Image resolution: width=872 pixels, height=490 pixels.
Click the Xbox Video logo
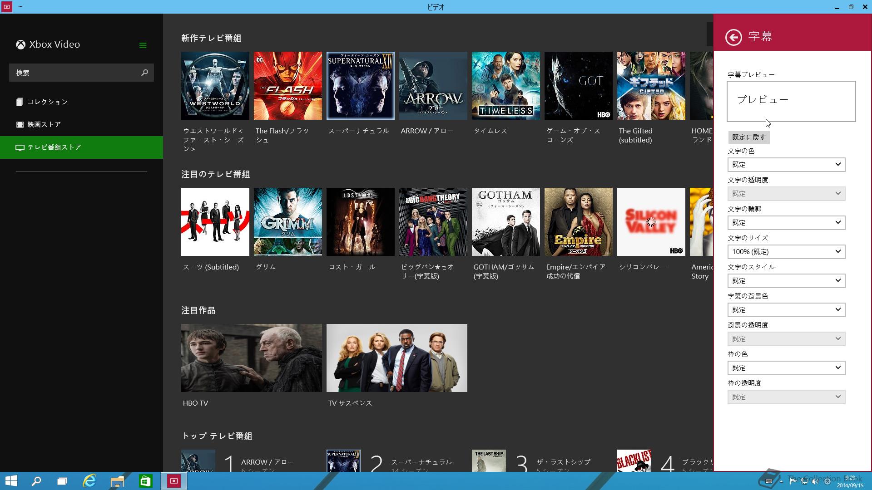click(48, 44)
